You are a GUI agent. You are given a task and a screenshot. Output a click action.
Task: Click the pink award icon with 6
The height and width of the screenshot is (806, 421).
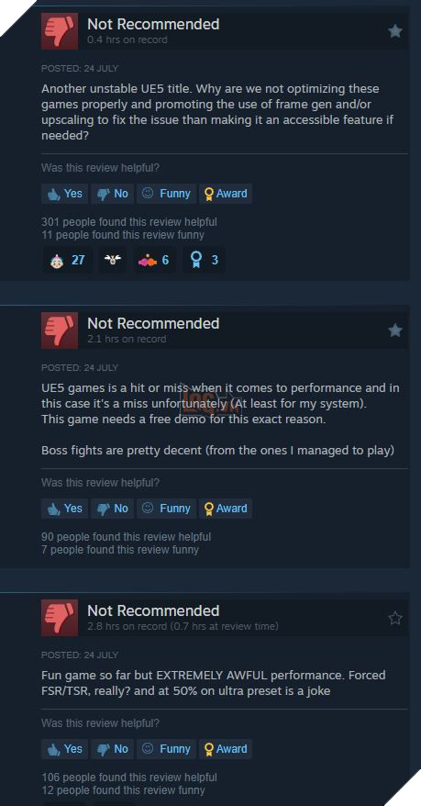tap(154, 260)
